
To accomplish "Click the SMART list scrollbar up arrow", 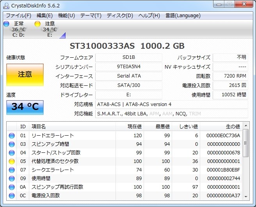I will [246, 126].
